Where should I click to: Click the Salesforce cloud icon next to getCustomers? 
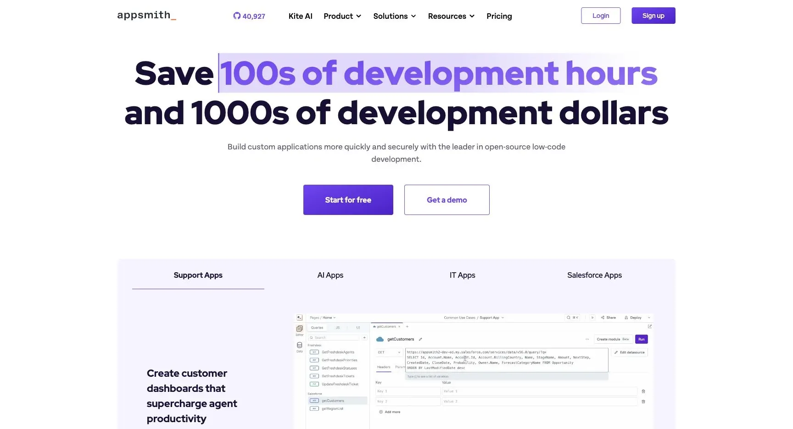point(380,339)
